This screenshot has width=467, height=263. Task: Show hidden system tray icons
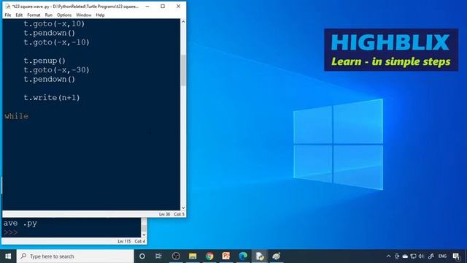click(x=388, y=256)
